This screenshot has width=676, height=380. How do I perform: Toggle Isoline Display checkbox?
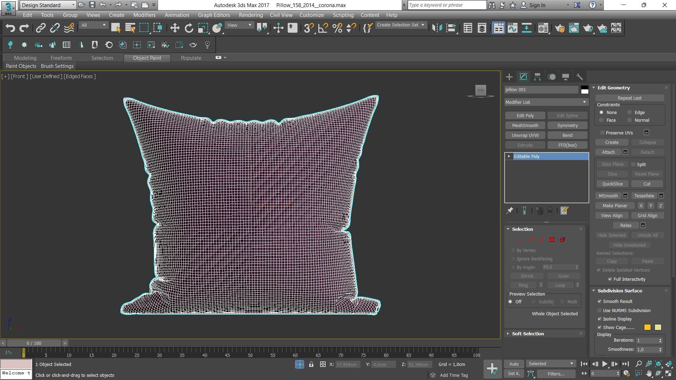click(x=600, y=319)
